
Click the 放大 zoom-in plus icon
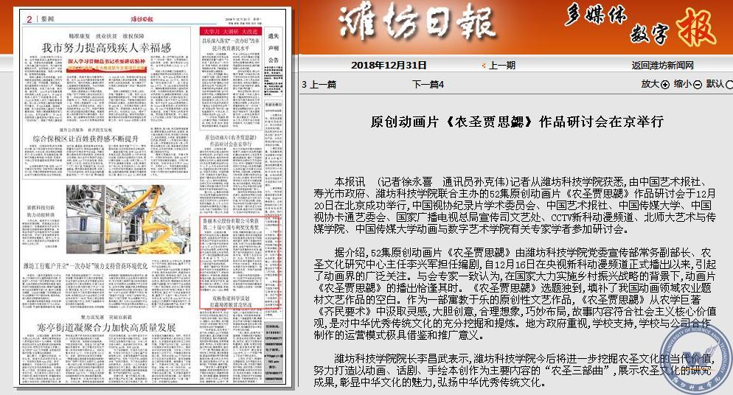[665, 85]
